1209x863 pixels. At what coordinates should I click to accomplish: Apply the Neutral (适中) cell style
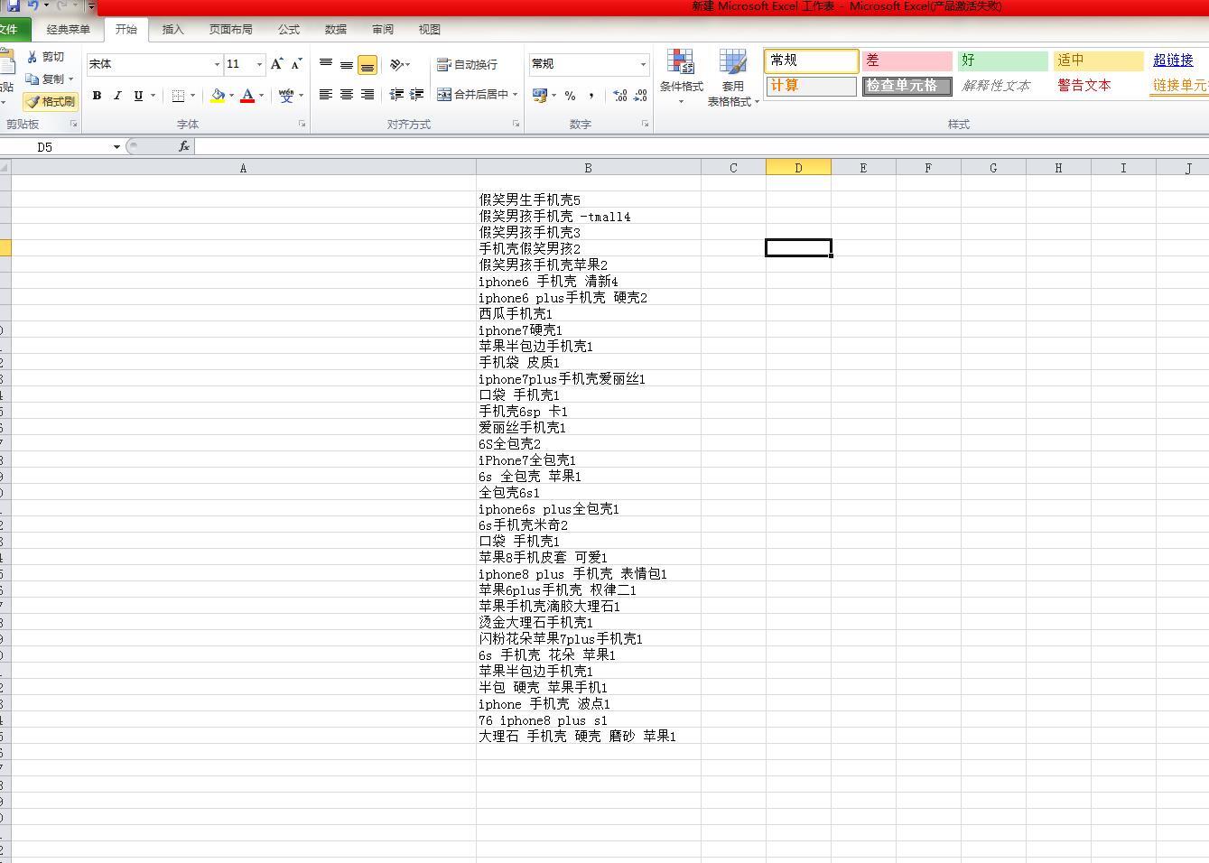click(1099, 60)
